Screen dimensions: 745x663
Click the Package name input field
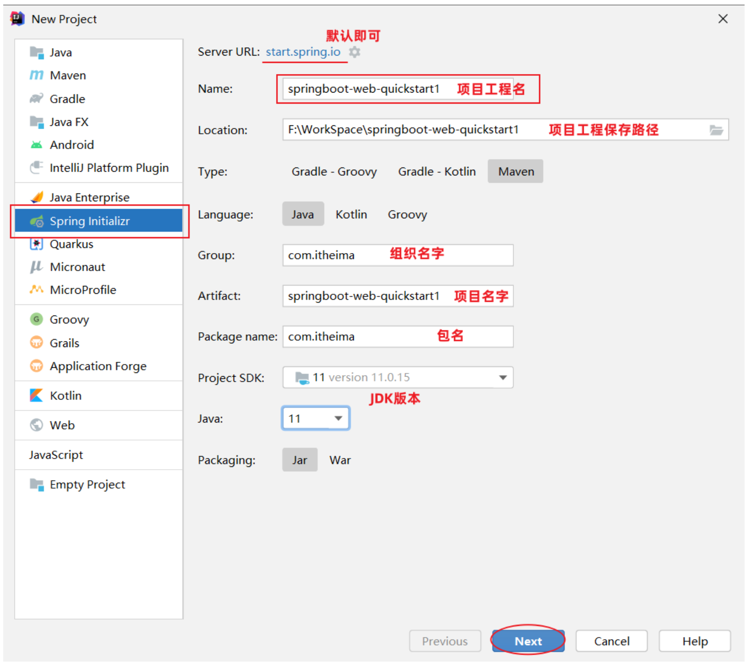pyautogui.click(x=398, y=337)
